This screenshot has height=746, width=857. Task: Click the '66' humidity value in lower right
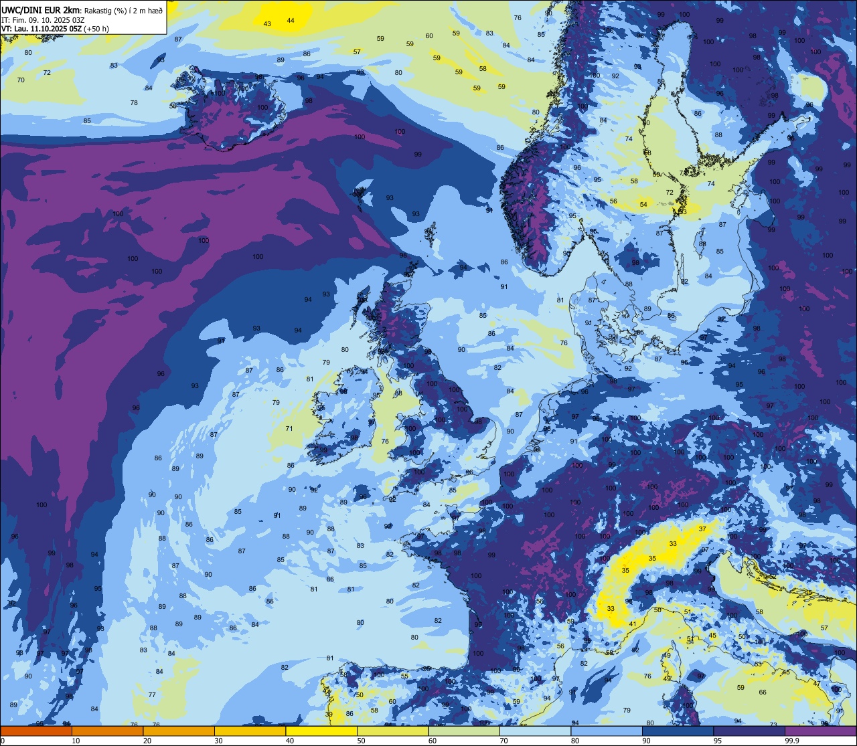tap(763, 692)
